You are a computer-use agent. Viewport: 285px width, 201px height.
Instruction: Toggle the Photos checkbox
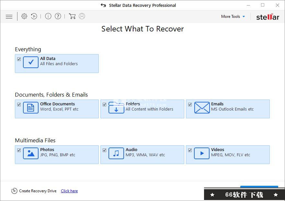[x=19, y=150]
